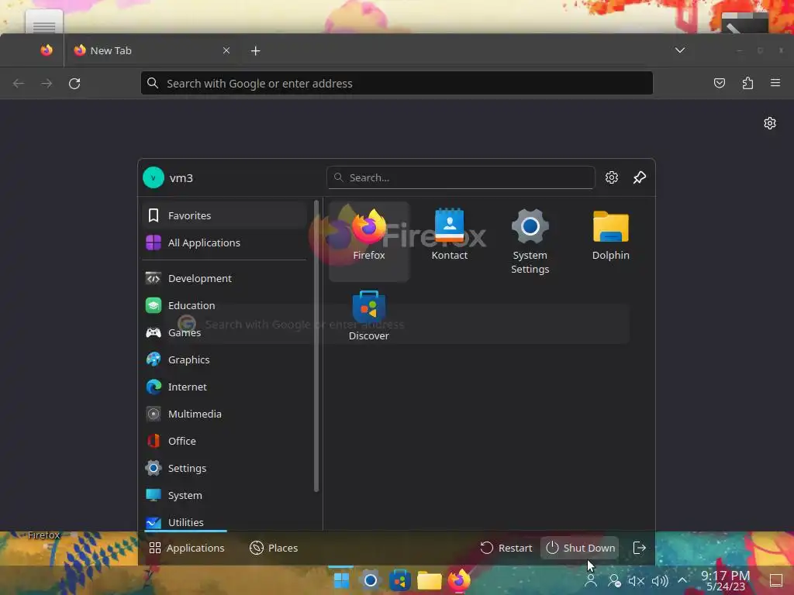Viewport: 794px width, 595px height.
Task: Open Discover software center icon
Action: [x=368, y=316]
